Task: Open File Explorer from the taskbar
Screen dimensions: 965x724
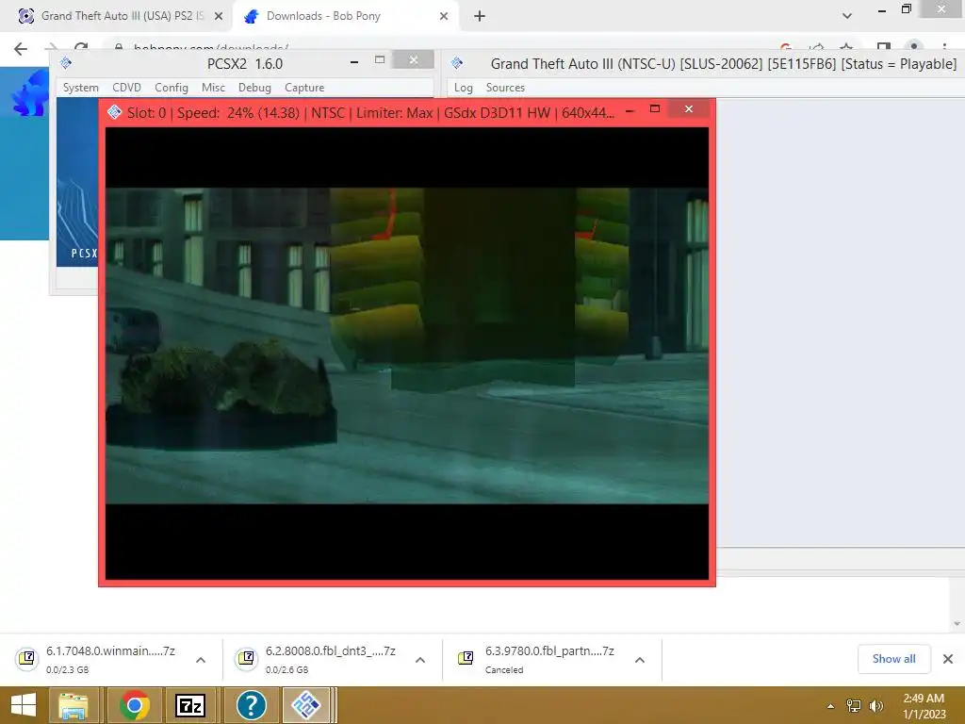Action: [74, 705]
